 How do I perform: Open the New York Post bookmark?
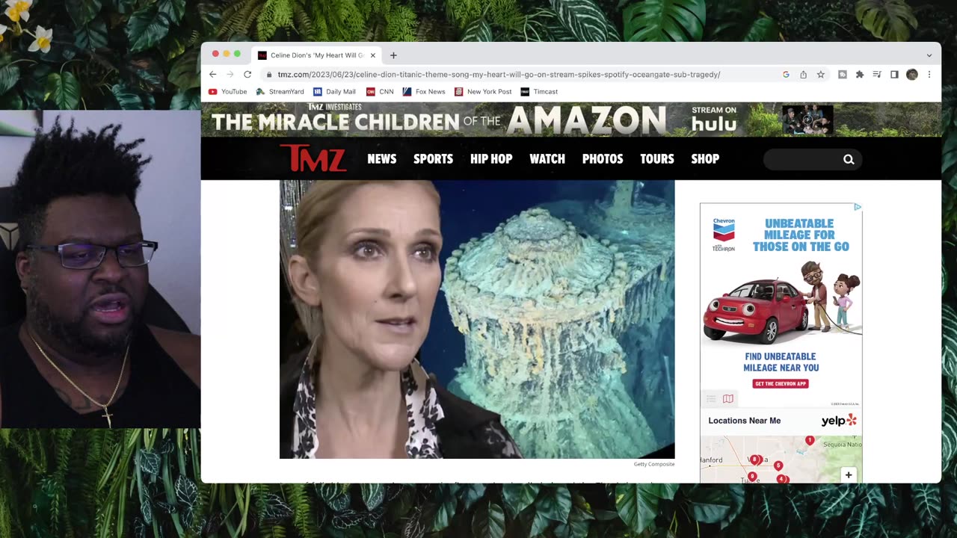[x=483, y=92]
